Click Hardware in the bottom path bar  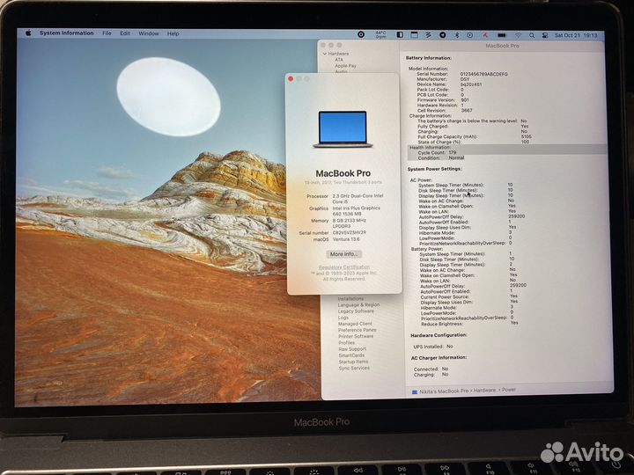click(x=484, y=391)
